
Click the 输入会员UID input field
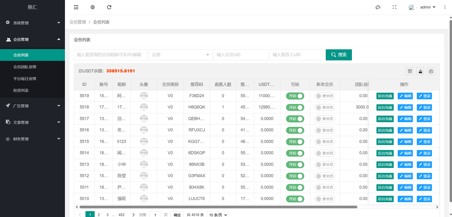[241, 55]
